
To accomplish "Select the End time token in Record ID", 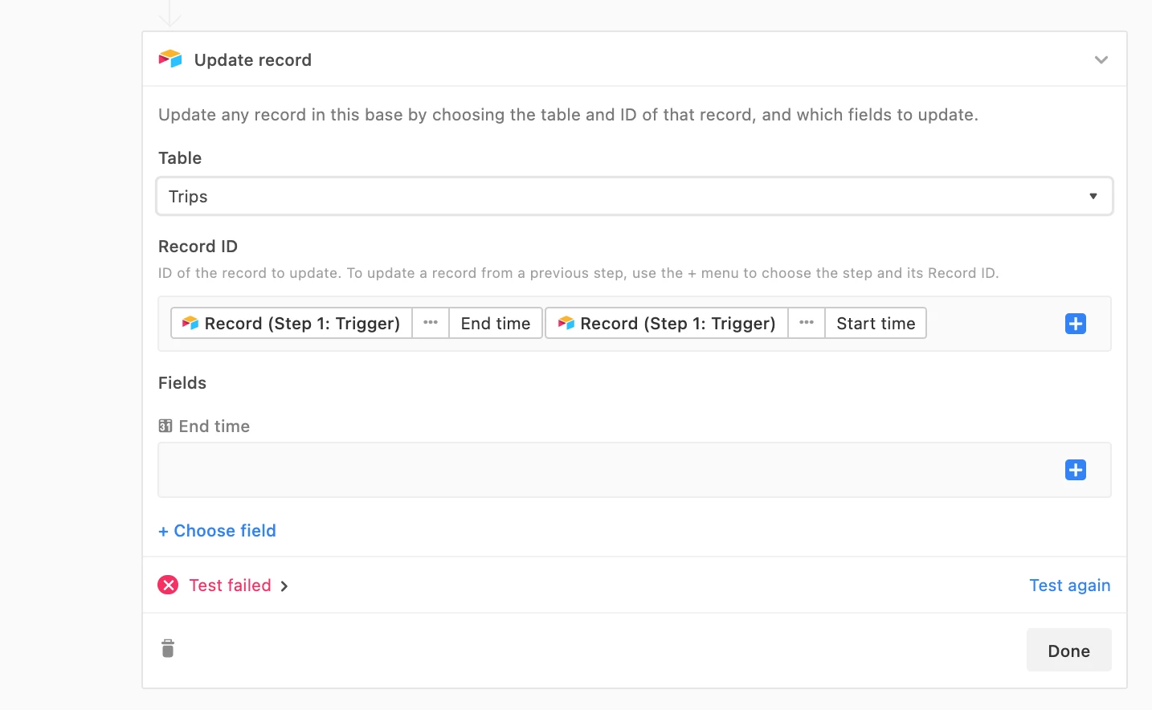I will click(496, 323).
